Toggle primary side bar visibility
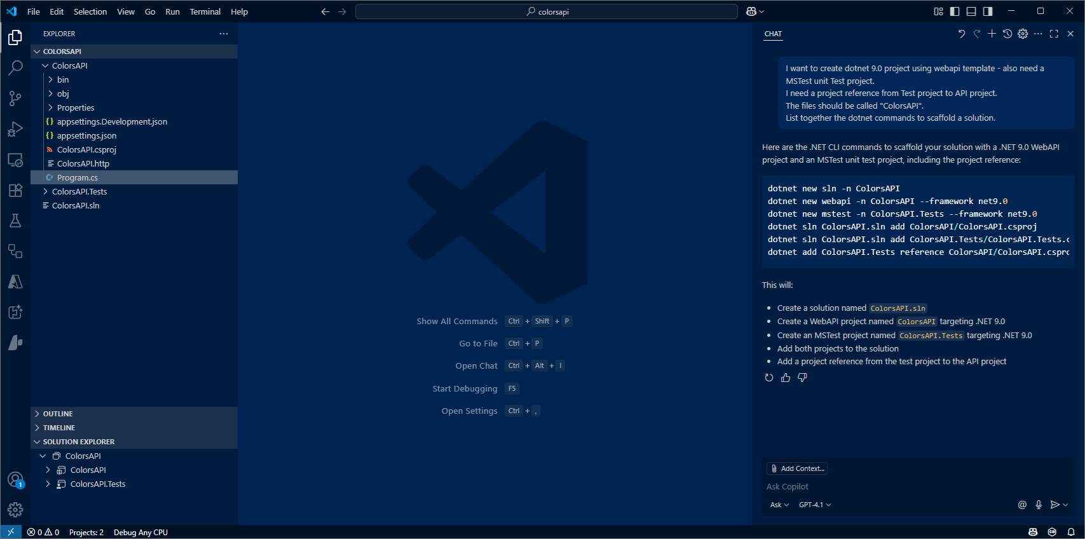The width and height of the screenshot is (1085, 539). 955,11
